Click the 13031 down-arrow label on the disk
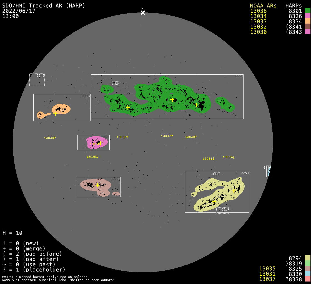The image size is (311, 284). click(209, 159)
